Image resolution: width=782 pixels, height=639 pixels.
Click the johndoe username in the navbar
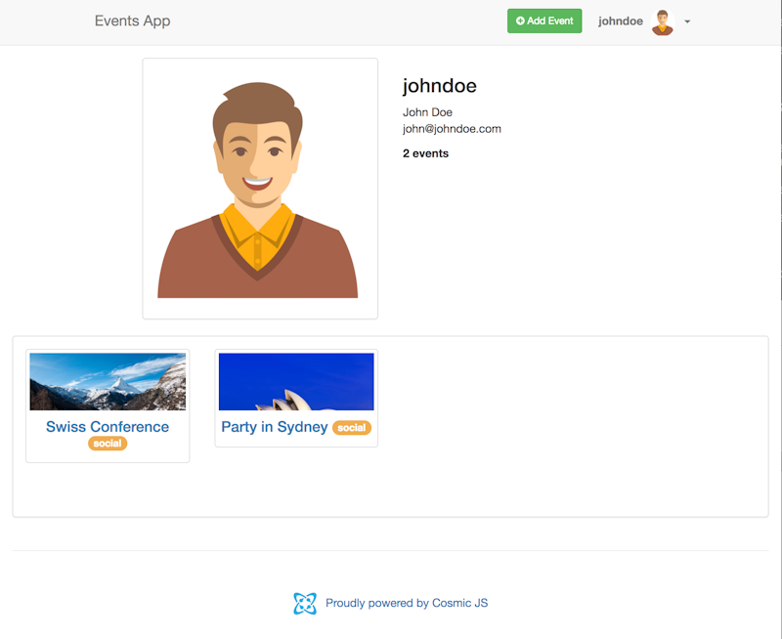click(621, 21)
